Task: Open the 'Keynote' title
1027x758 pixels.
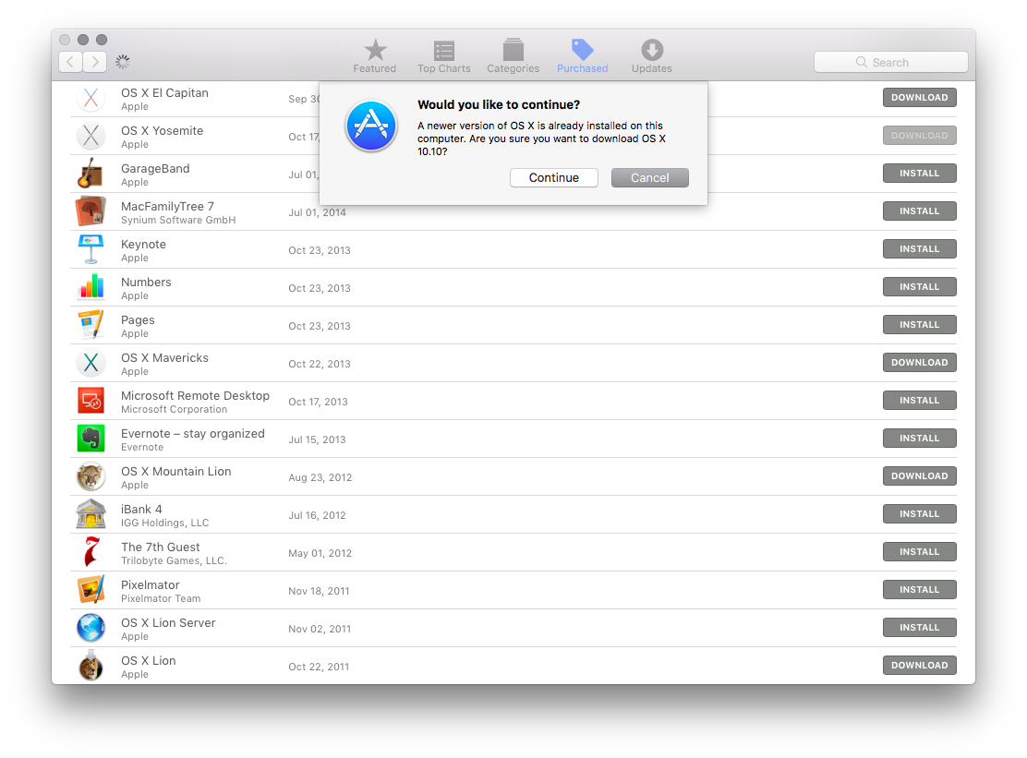Action: coord(143,245)
